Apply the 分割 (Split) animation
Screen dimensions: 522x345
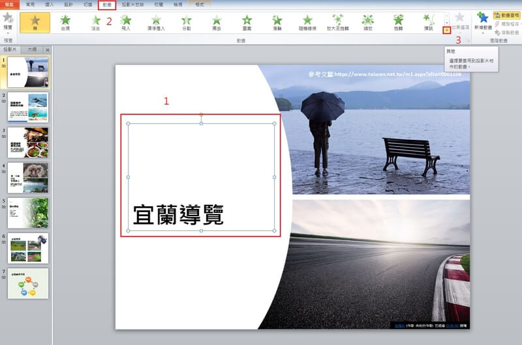click(x=187, y=23)
